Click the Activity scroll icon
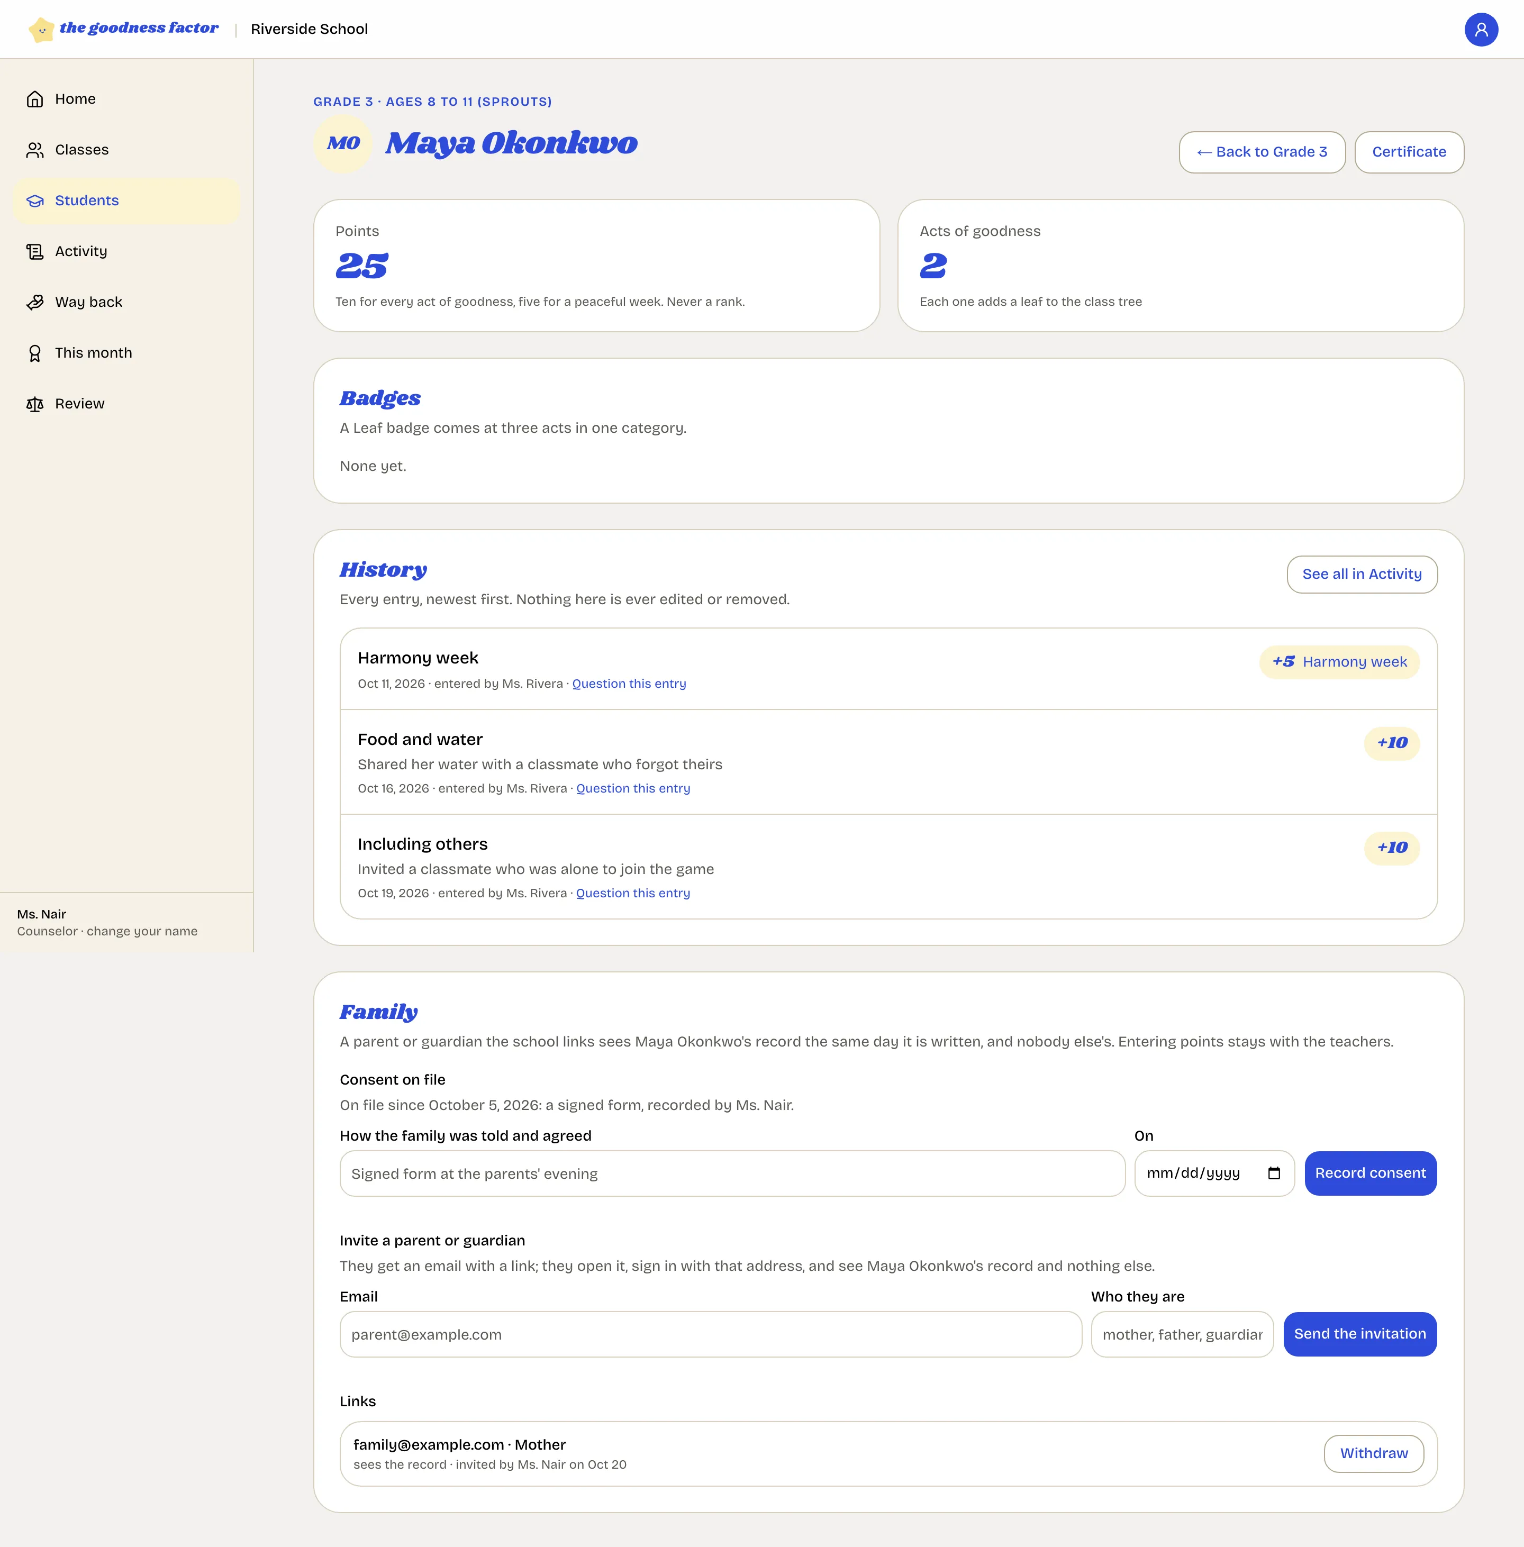The height and width of the screenshot is (1547, 1524). [34, 251]
